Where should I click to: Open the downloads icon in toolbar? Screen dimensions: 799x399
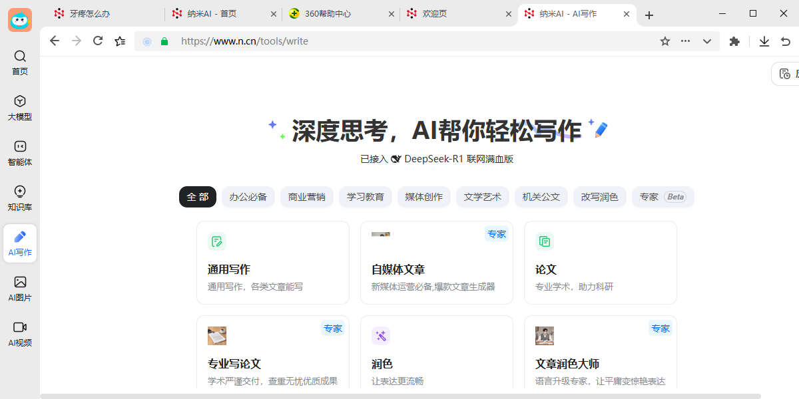(x=764, y=41)
